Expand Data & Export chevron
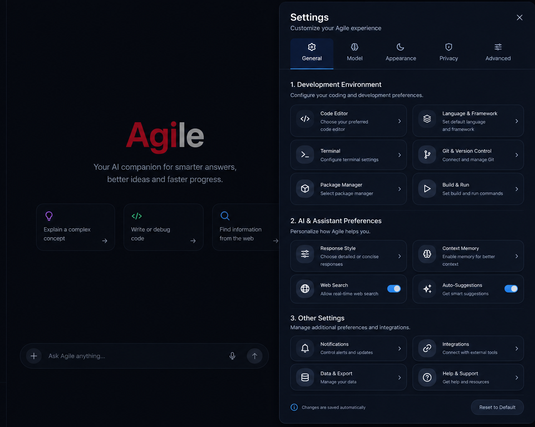This screenshot has width=535, height=427. pos(400,377)
